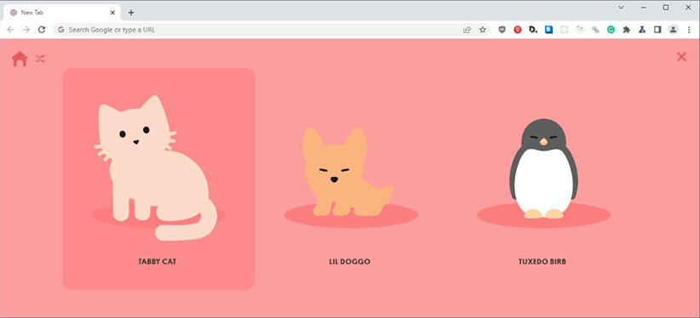Go forward to the next page

[x=26, y=30]
